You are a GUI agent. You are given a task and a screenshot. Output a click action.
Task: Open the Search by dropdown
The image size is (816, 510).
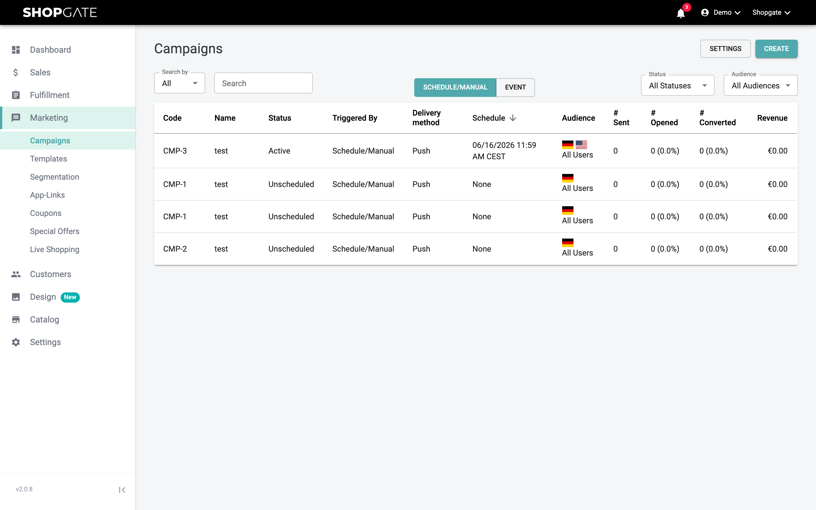click(179, 83)
